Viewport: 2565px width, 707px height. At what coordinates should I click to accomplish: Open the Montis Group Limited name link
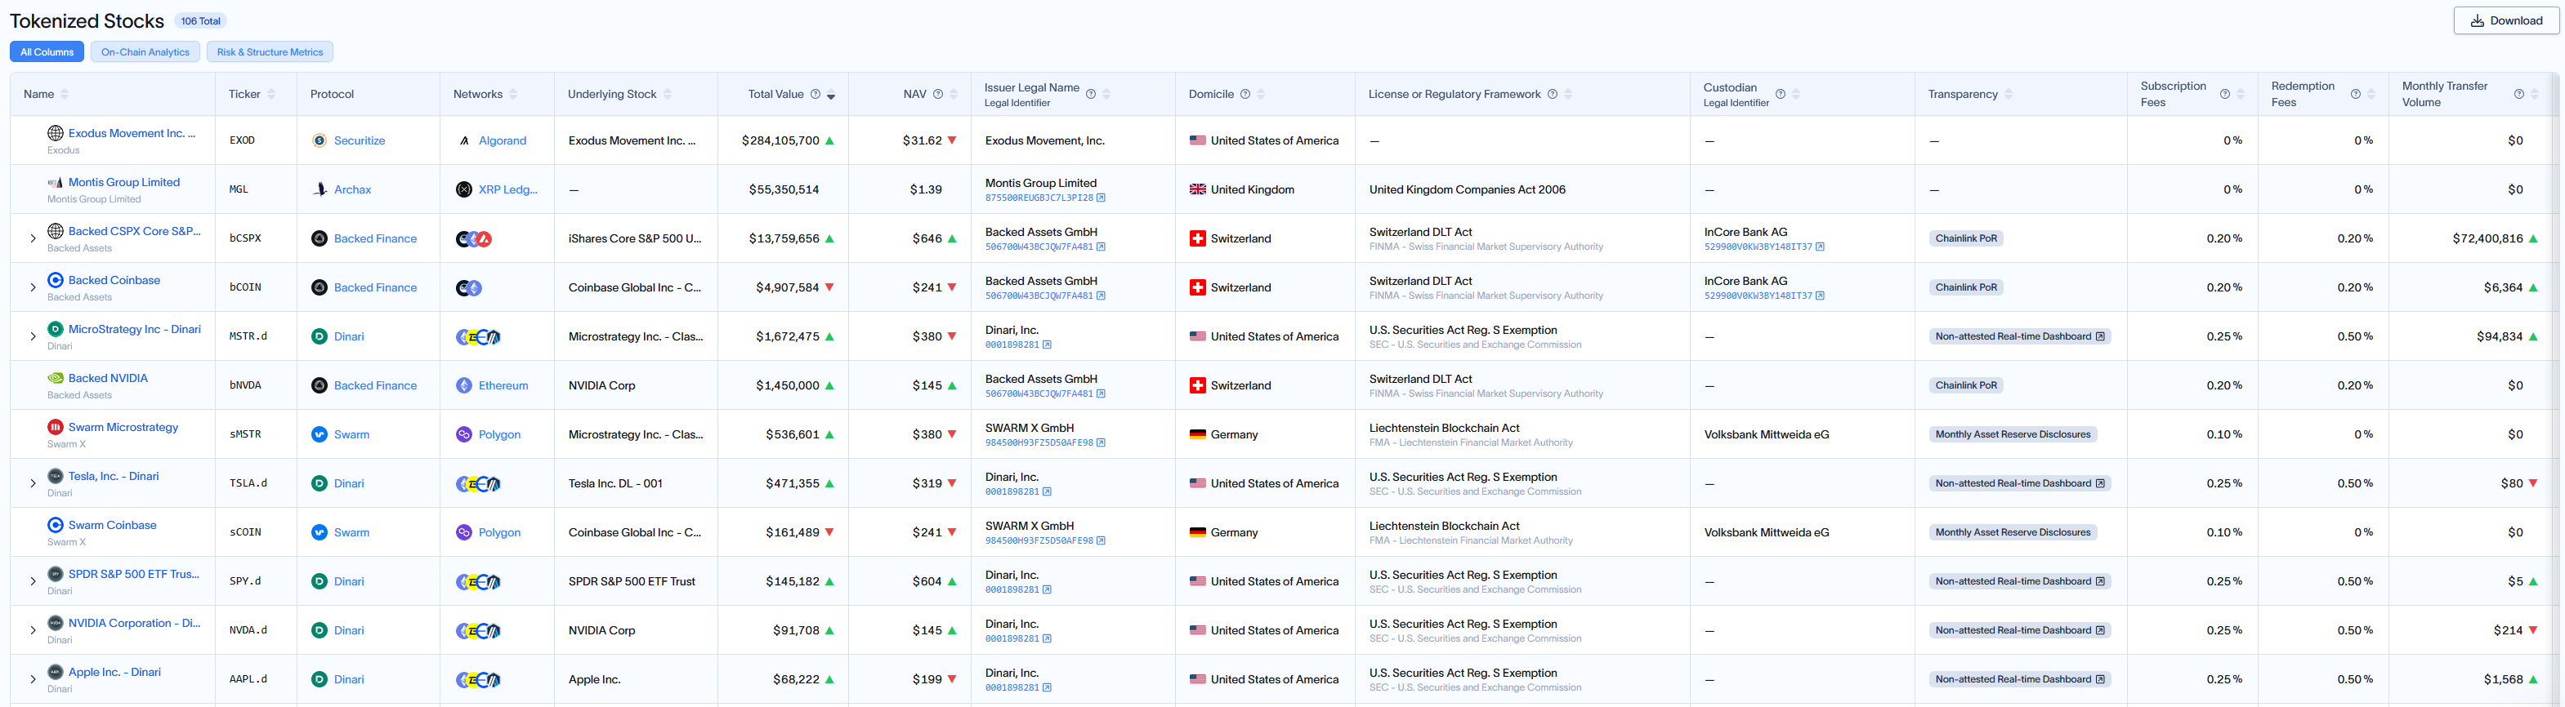pyautogui.click(x=124, y=182)
